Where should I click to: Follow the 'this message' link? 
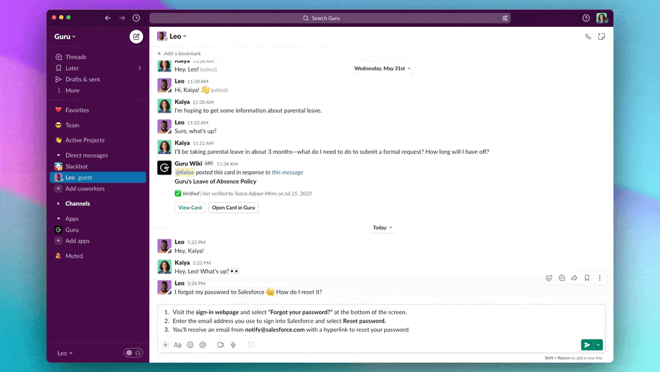[x=287, y=172]
